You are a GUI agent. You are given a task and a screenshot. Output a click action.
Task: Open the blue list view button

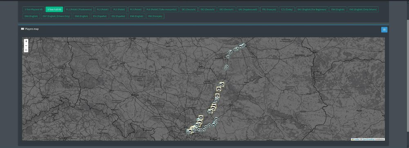click(x=384, y=30)
